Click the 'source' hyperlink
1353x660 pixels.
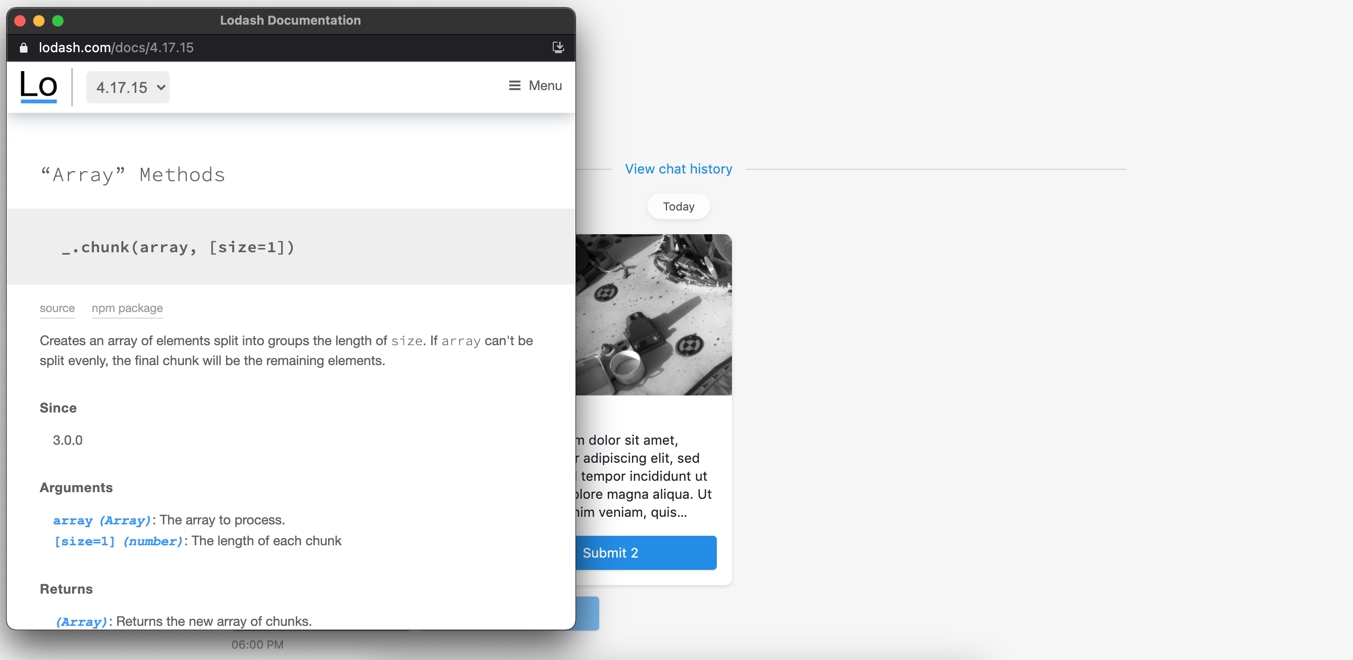[57, 308]
